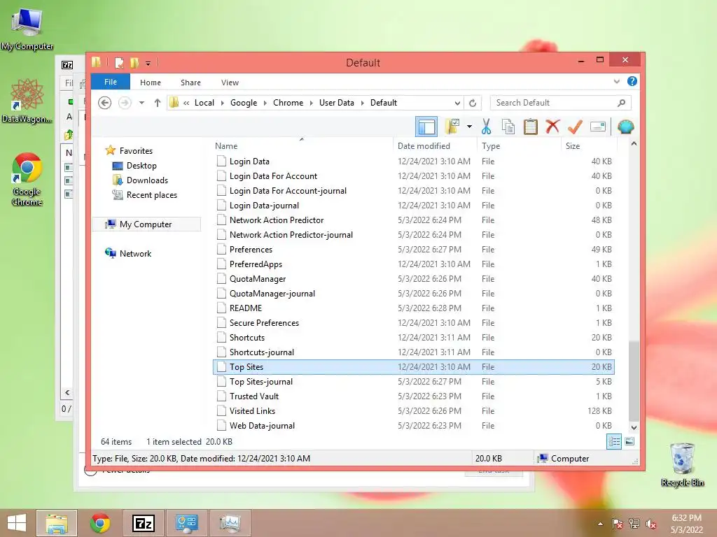Viewport: 717px width, 537px height.
Task: Navigate to Google in breadcrumb
Action: pyautogui.click(x=244, y=103)
